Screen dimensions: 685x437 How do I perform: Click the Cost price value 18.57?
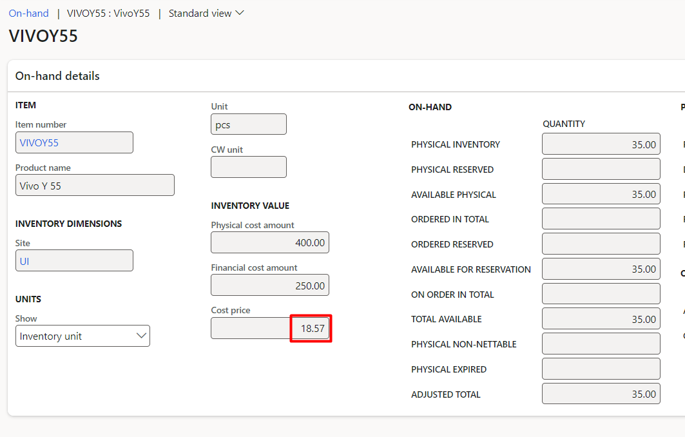(x=311, y=328)
